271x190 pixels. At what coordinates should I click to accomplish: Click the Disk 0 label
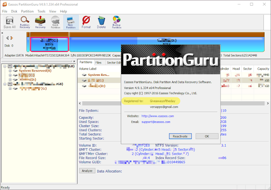(x=9, y=46)
